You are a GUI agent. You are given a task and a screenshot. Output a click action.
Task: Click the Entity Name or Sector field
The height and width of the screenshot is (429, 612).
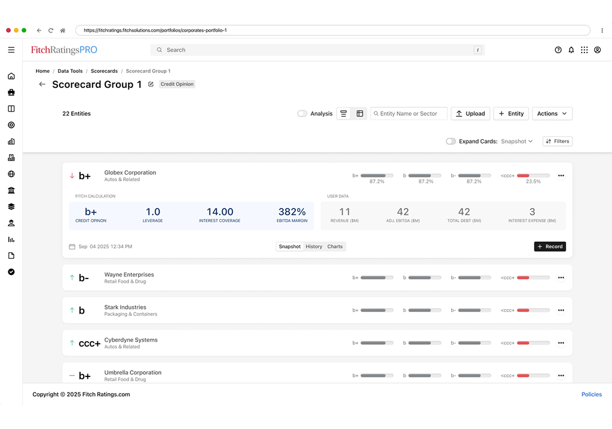[x=411, y=114]
